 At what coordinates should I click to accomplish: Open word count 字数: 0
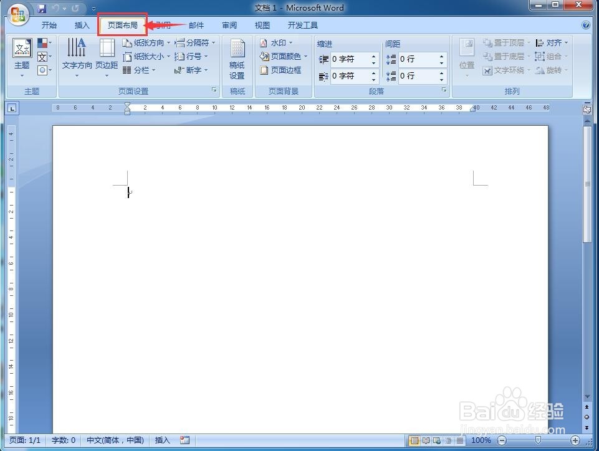pyautogui.click(x=64, y=440)
